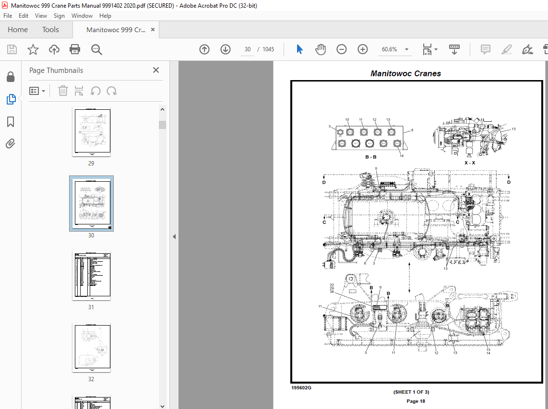Viewport: 548px width, 409px height.
Task: Click the 'B - B' section label
Action: coord(371,157)
